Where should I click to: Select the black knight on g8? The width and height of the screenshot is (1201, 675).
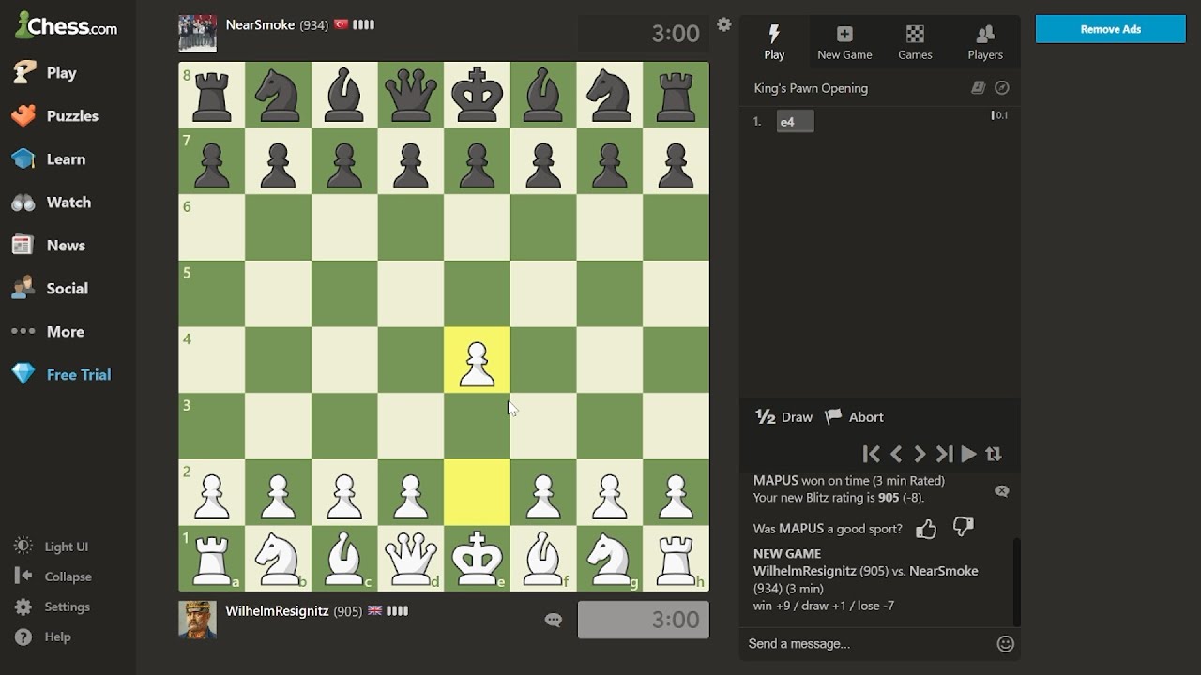click(x=610, y=95)
